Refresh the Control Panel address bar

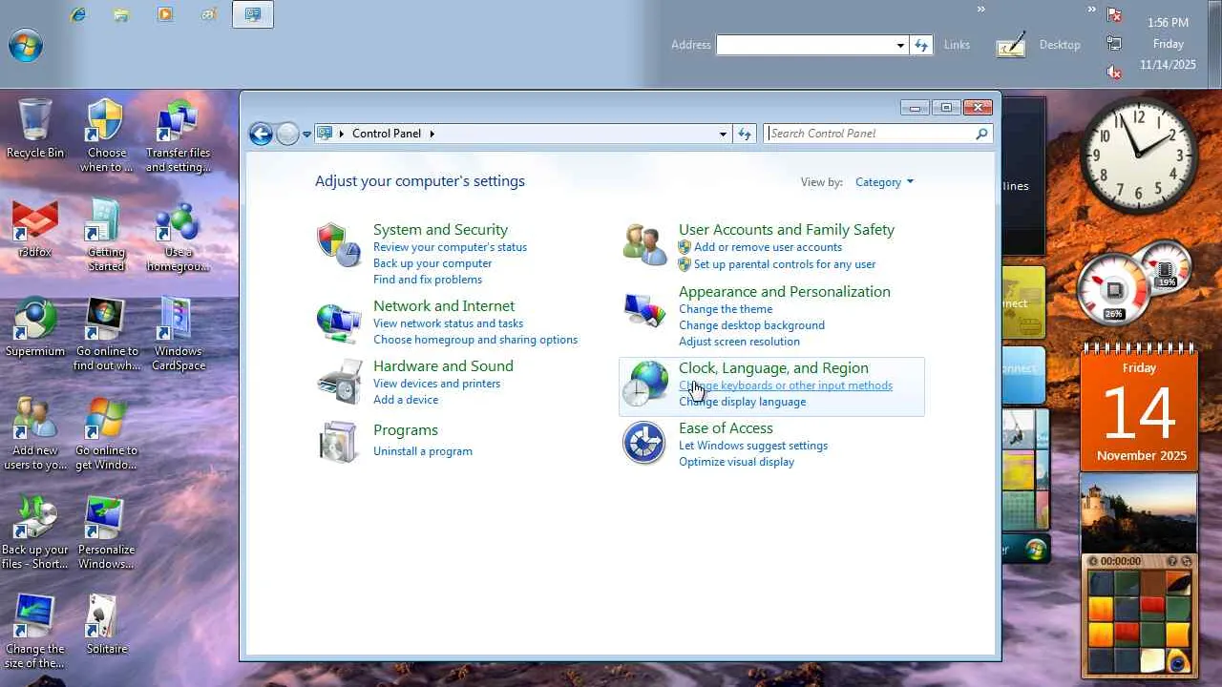click(x=745, y=134)
